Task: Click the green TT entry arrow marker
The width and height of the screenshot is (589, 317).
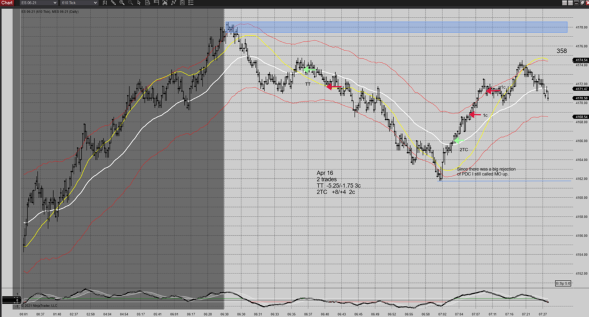Action: [307, 70]
